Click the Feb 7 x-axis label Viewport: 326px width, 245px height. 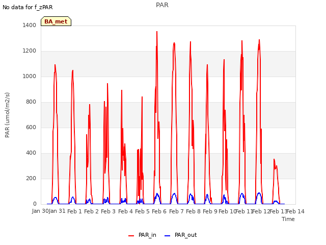click(176, 211)
